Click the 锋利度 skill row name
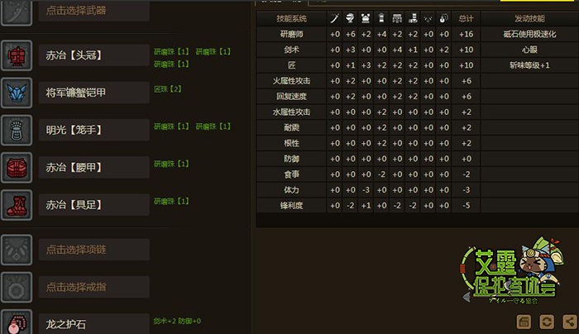The image size is (579, 334). coord(291,206)
